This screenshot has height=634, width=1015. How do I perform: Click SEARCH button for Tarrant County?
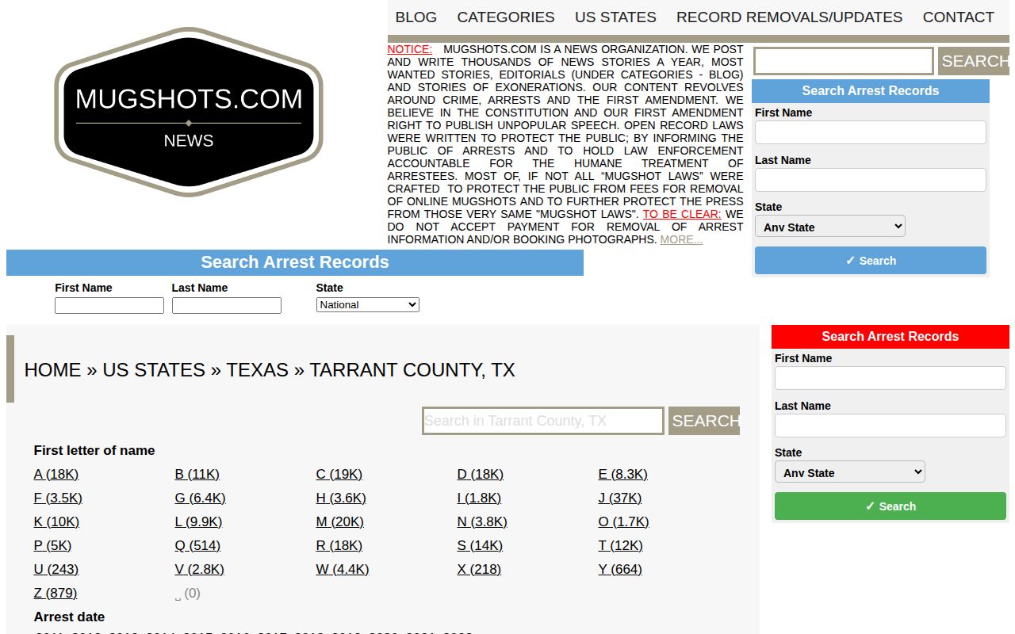click(704, 421)
